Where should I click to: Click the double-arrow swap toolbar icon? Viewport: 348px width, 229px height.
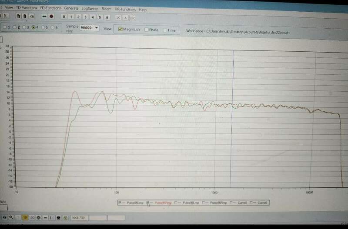click(44, 17)
